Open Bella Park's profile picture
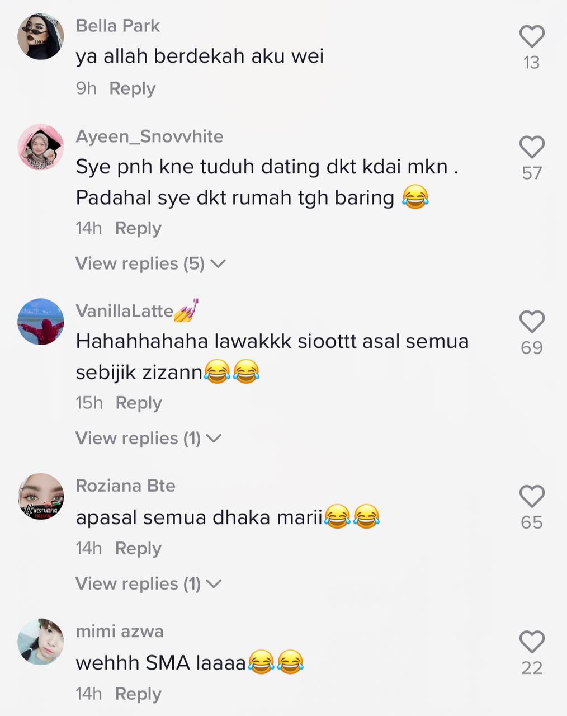The width and height of the screenshot is (567, 716). click(41, 36)
